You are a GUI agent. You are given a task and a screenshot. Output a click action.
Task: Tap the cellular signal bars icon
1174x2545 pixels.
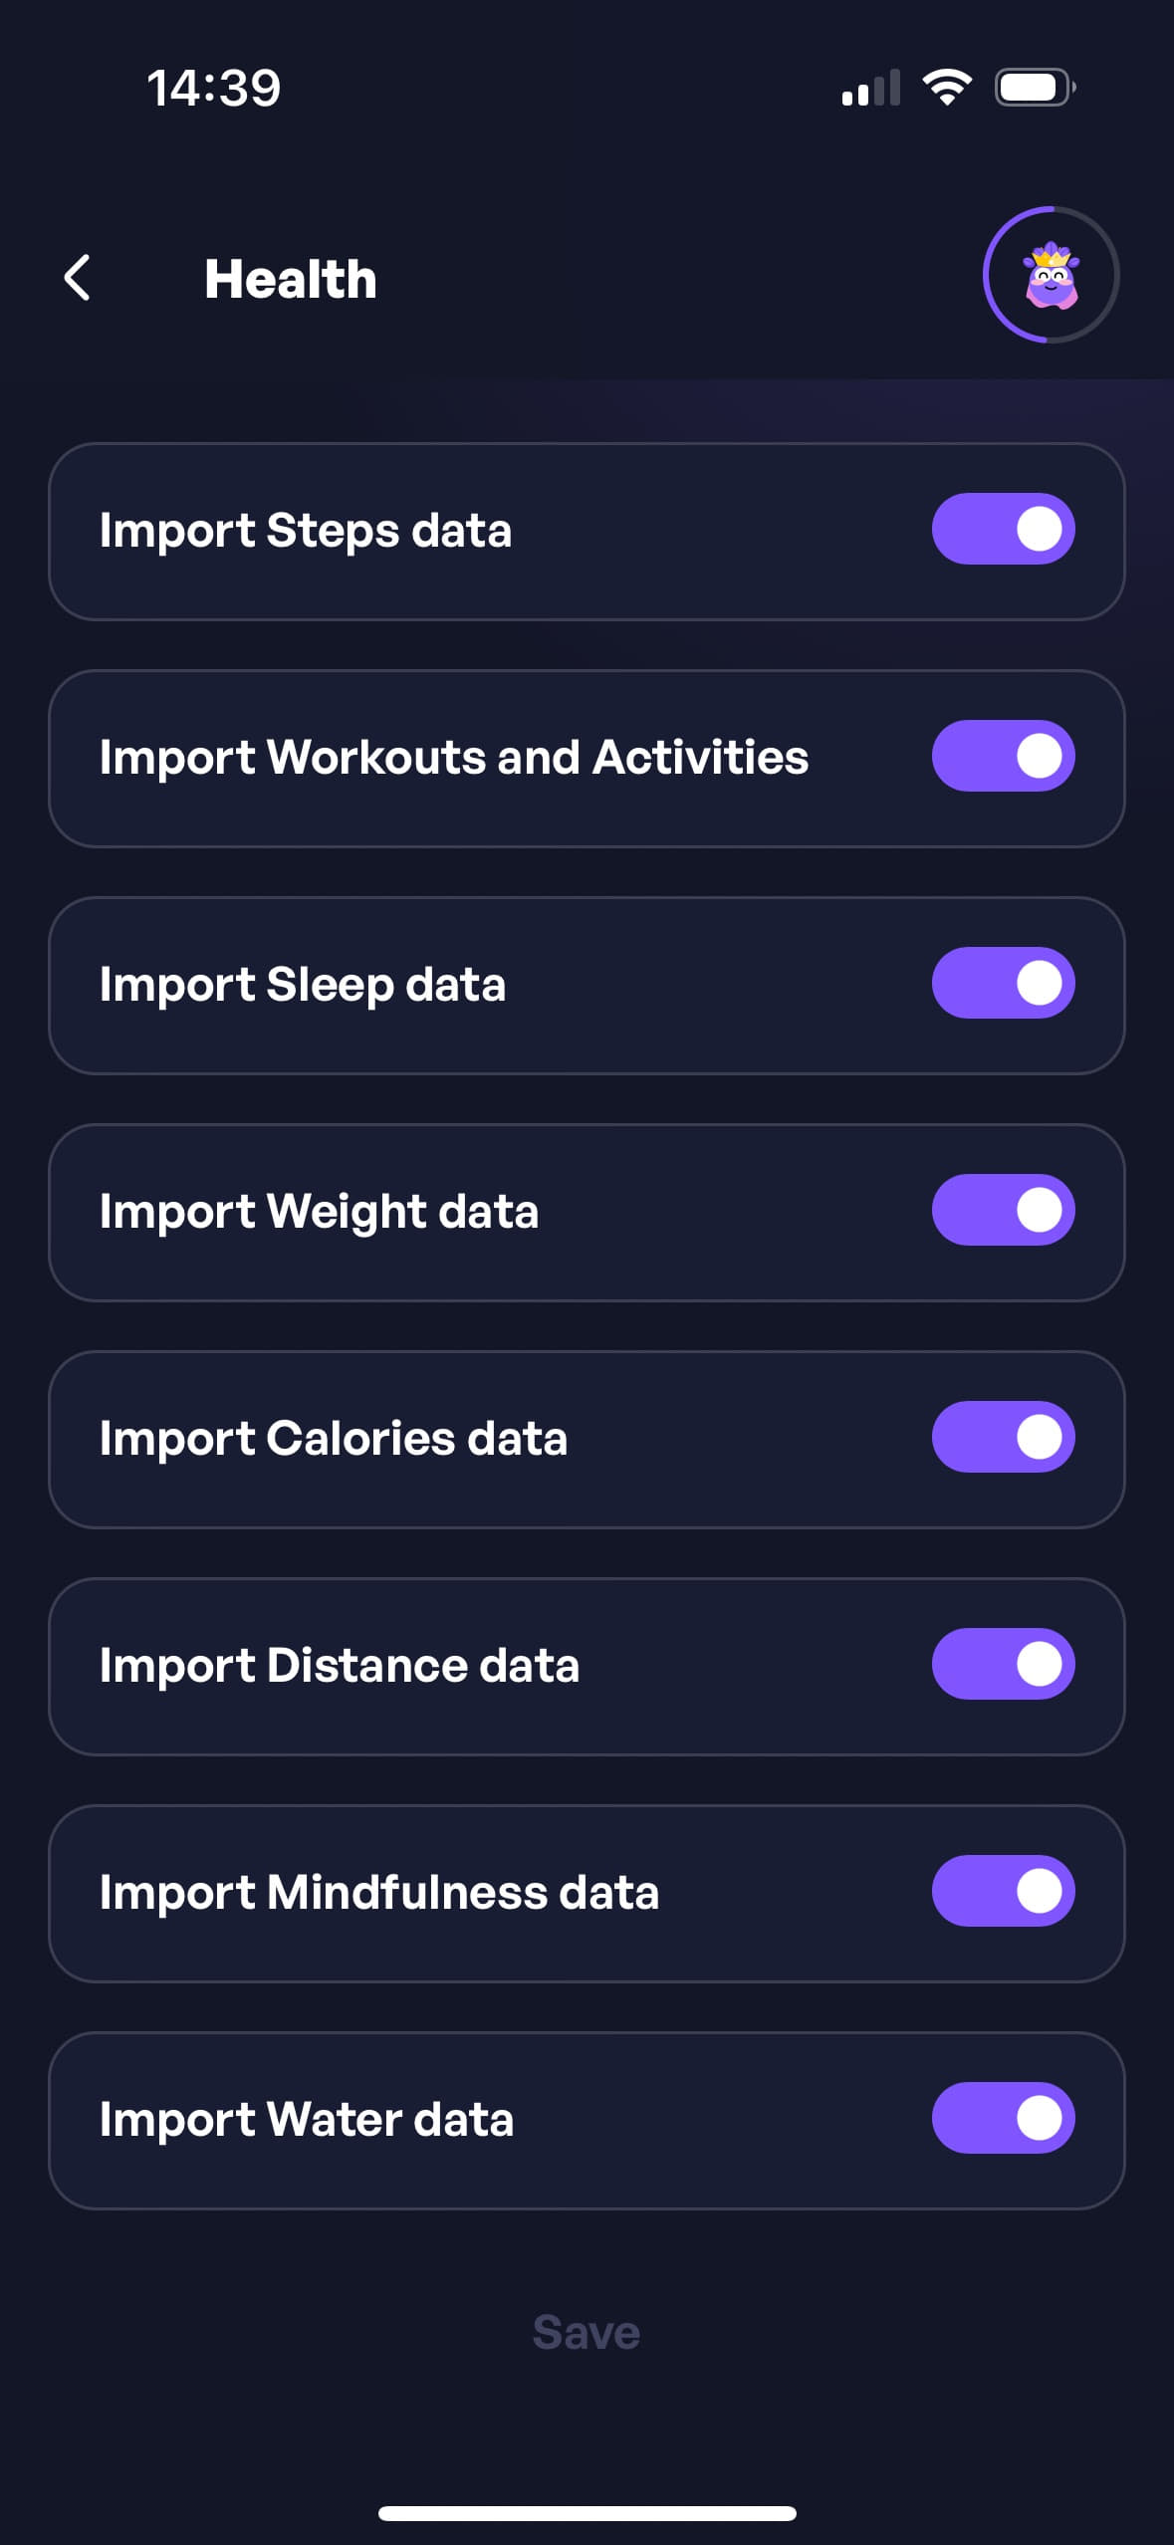click(x=870, y=88)
